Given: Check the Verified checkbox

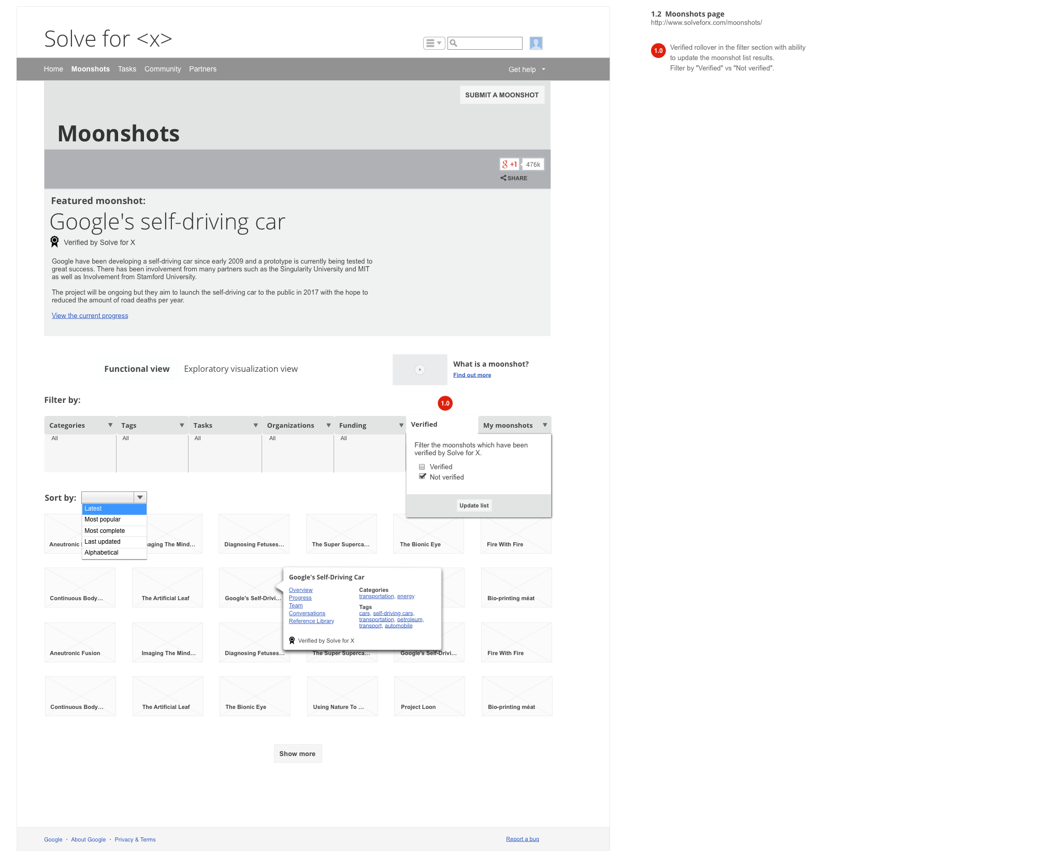Looking at the screenshot, I should pos(422,467).
